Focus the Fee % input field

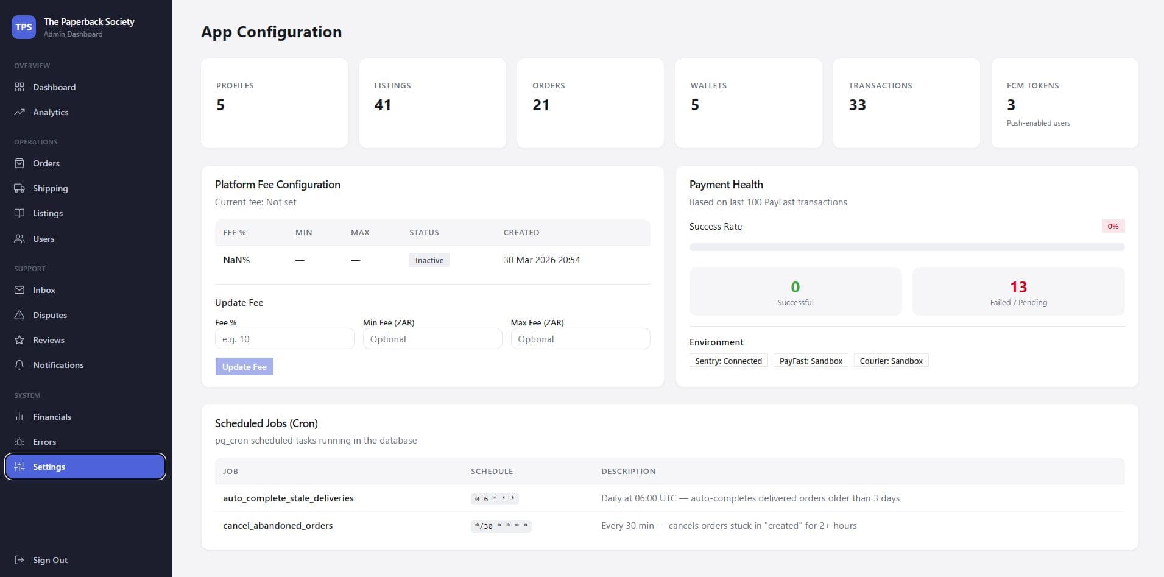pos(284,339)
